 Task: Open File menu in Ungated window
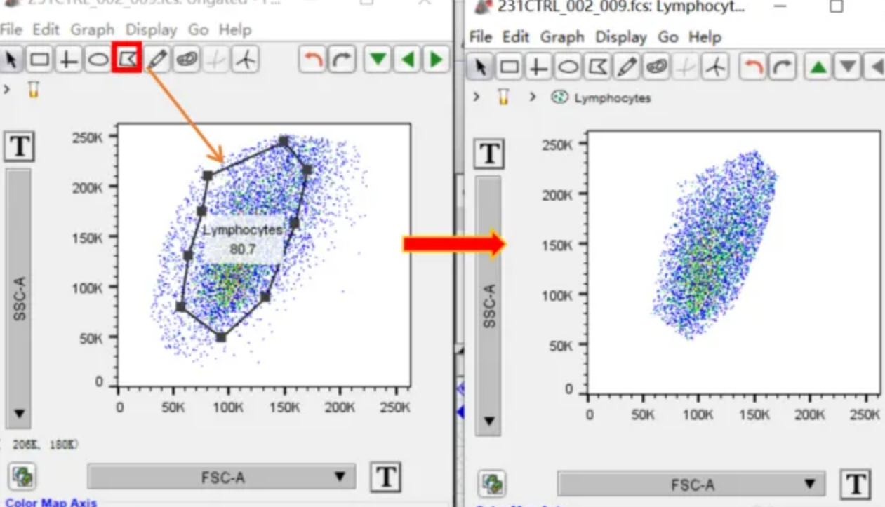click(11, 29)
